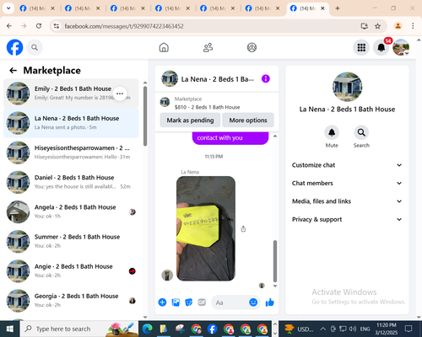
Task: Click the taskbar search box
Action: coord(78,329)
